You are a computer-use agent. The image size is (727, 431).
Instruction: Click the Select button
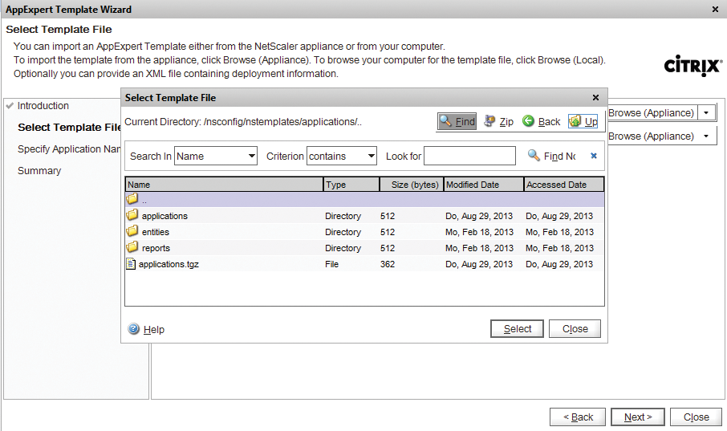(x=517, y=329)
